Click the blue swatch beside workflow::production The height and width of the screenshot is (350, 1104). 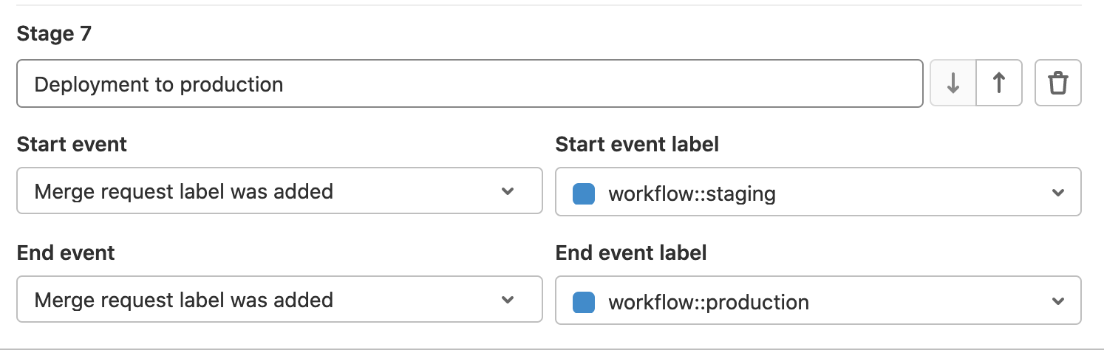tap(584, 302)
